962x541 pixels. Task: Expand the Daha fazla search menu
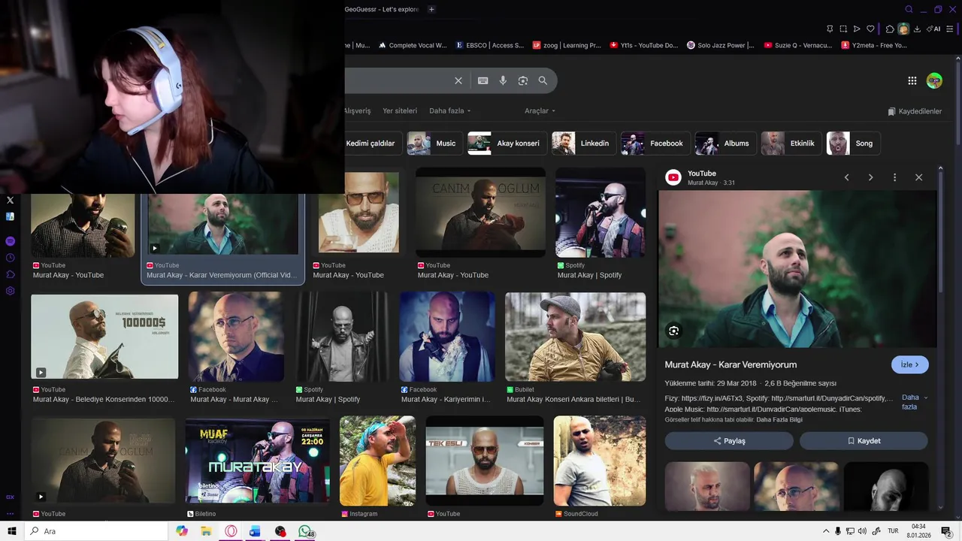(x=449, y=110)
